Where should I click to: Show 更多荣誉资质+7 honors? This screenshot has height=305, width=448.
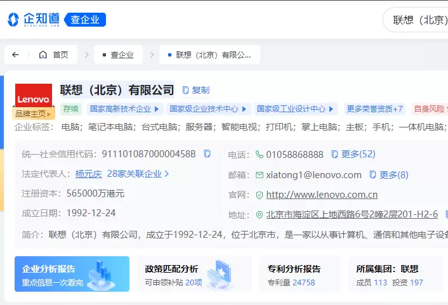374,109
